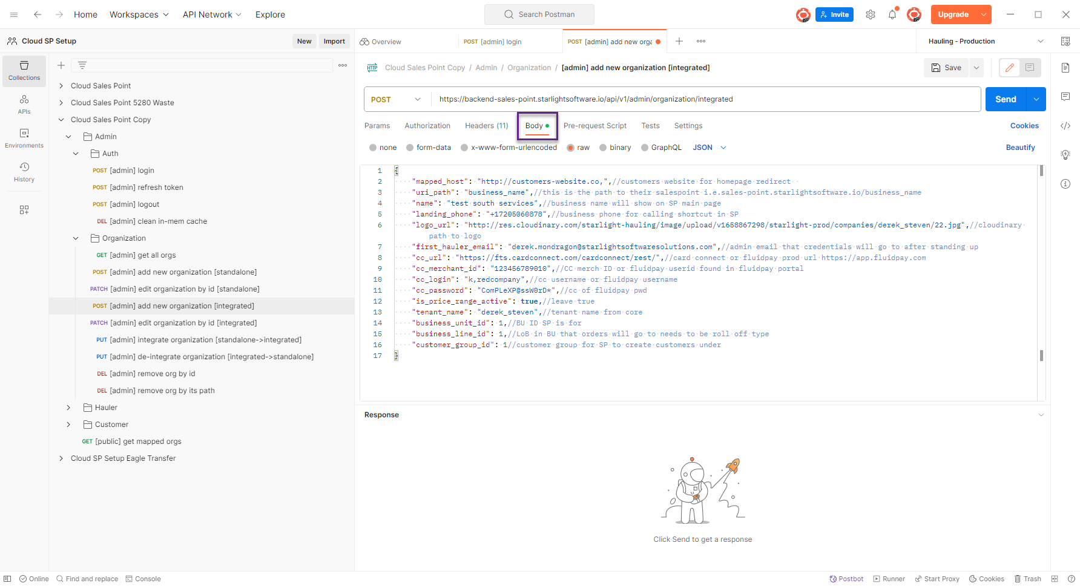This screenshot has height=586, width=1080.
Task: Switch to edit mode pencil icon
Action: [x=1010, y=68]
